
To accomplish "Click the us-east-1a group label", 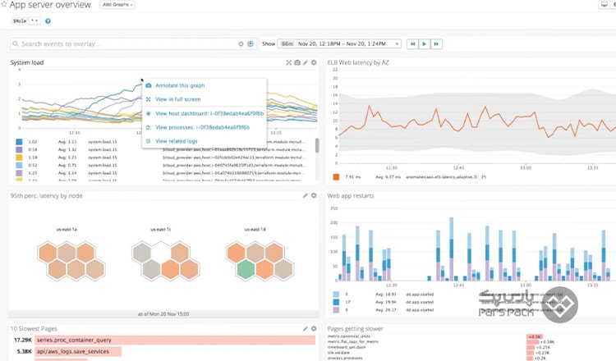I will (x=67, y=229).
